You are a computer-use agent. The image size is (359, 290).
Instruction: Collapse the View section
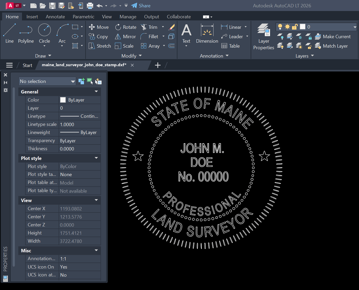(x=96, y=200)
